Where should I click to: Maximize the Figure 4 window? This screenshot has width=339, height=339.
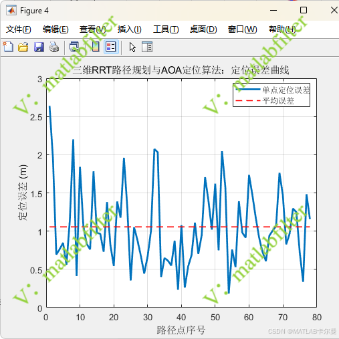[304, 10]
